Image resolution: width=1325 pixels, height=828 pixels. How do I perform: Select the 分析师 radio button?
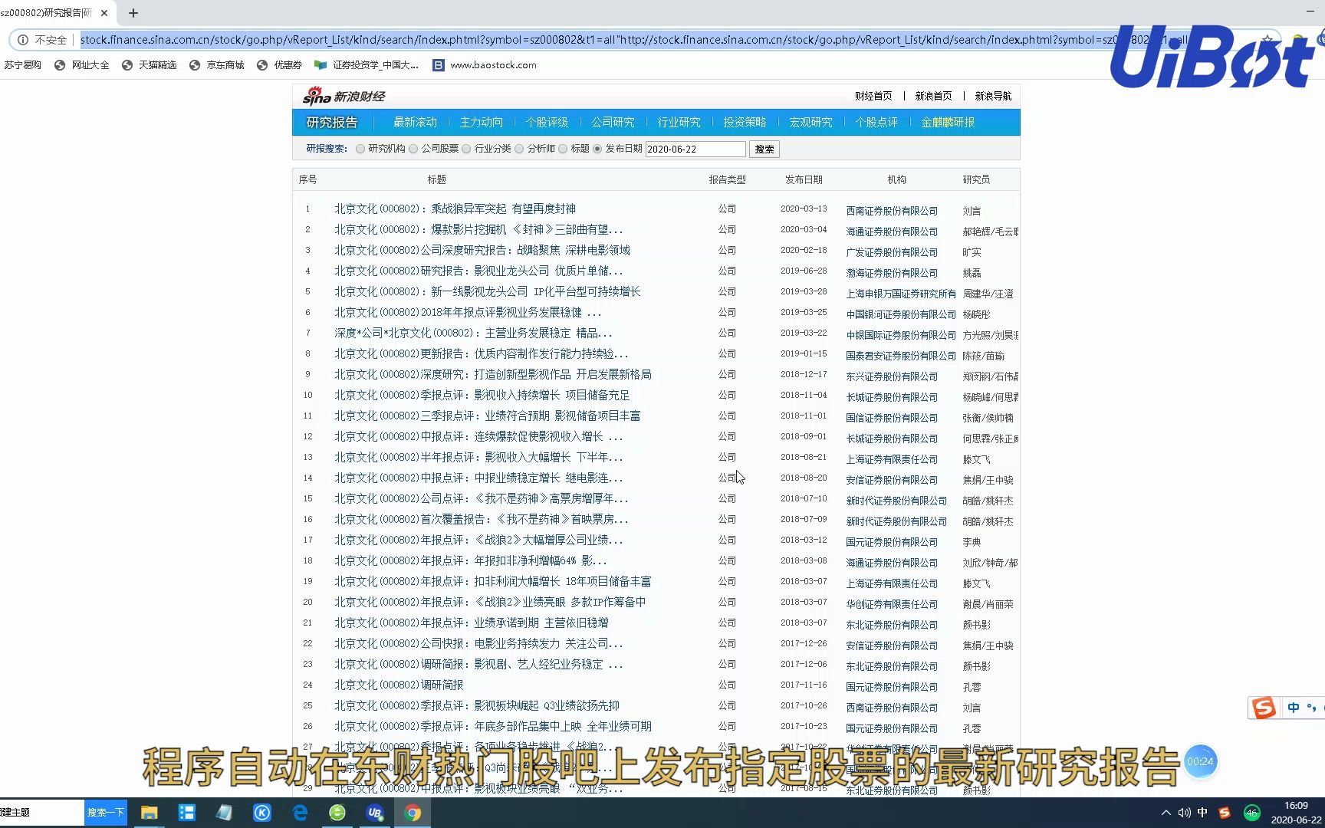coord(519,149)
